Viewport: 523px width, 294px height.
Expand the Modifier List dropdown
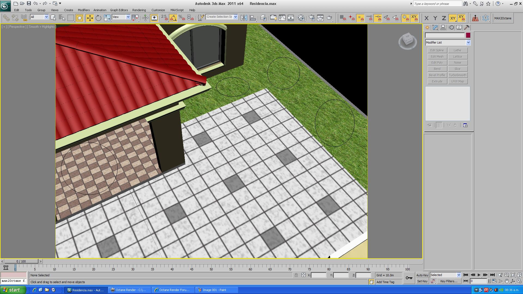point(468,42)
